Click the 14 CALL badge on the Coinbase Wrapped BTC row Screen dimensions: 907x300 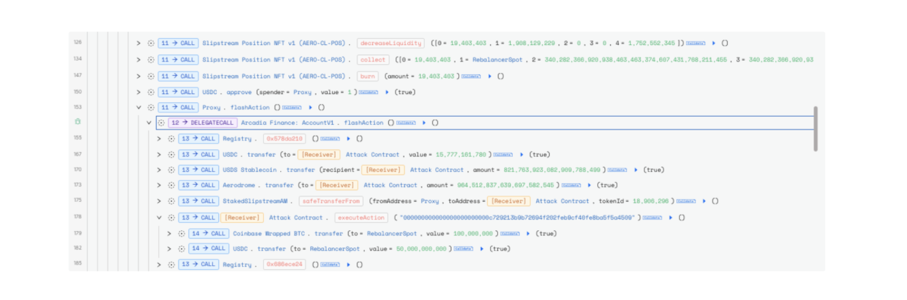tap(208, 233)
